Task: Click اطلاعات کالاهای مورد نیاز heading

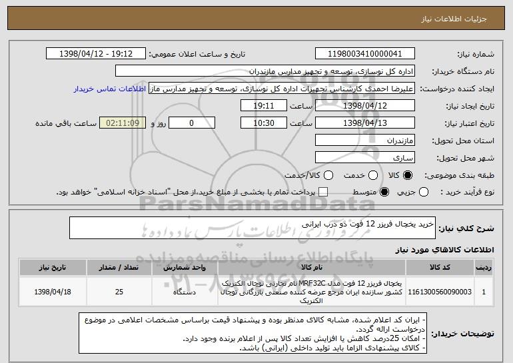Action: [x=444, y=250]
